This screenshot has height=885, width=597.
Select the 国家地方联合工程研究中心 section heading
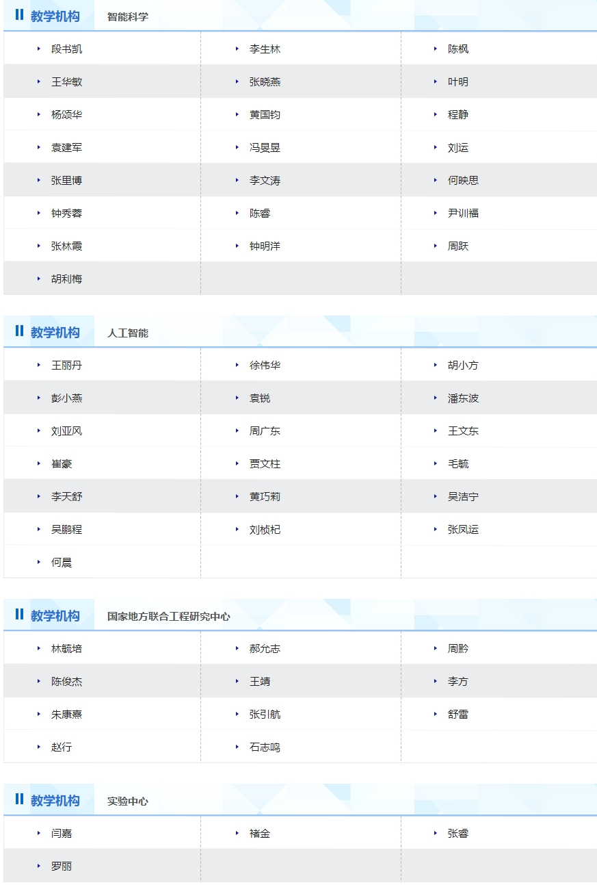tap(168, 617)
